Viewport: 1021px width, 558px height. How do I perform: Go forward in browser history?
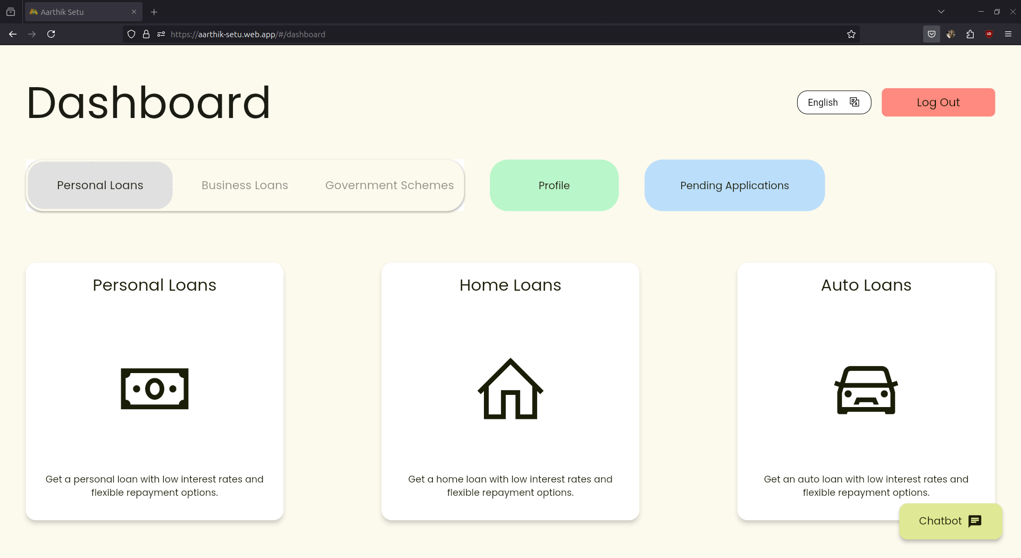32,34
